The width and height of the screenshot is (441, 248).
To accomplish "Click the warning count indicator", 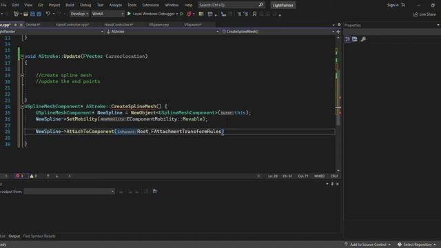I will 34,176.
